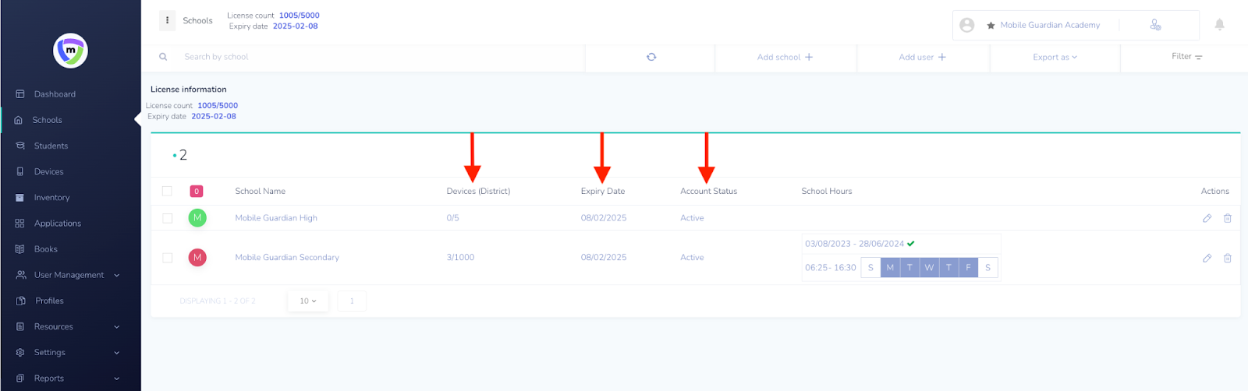Open the rows-per-page 10 dropdown
This screenshot has height=391, width=1248.
point(308,301)
